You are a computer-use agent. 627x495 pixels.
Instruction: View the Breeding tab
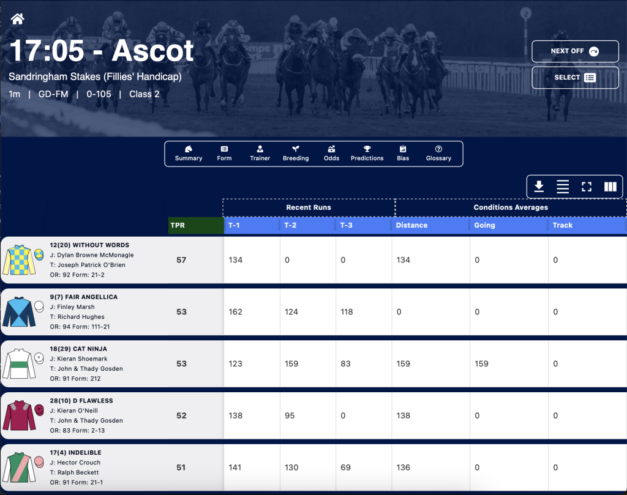pyautogui.click(x=296, y=154)
